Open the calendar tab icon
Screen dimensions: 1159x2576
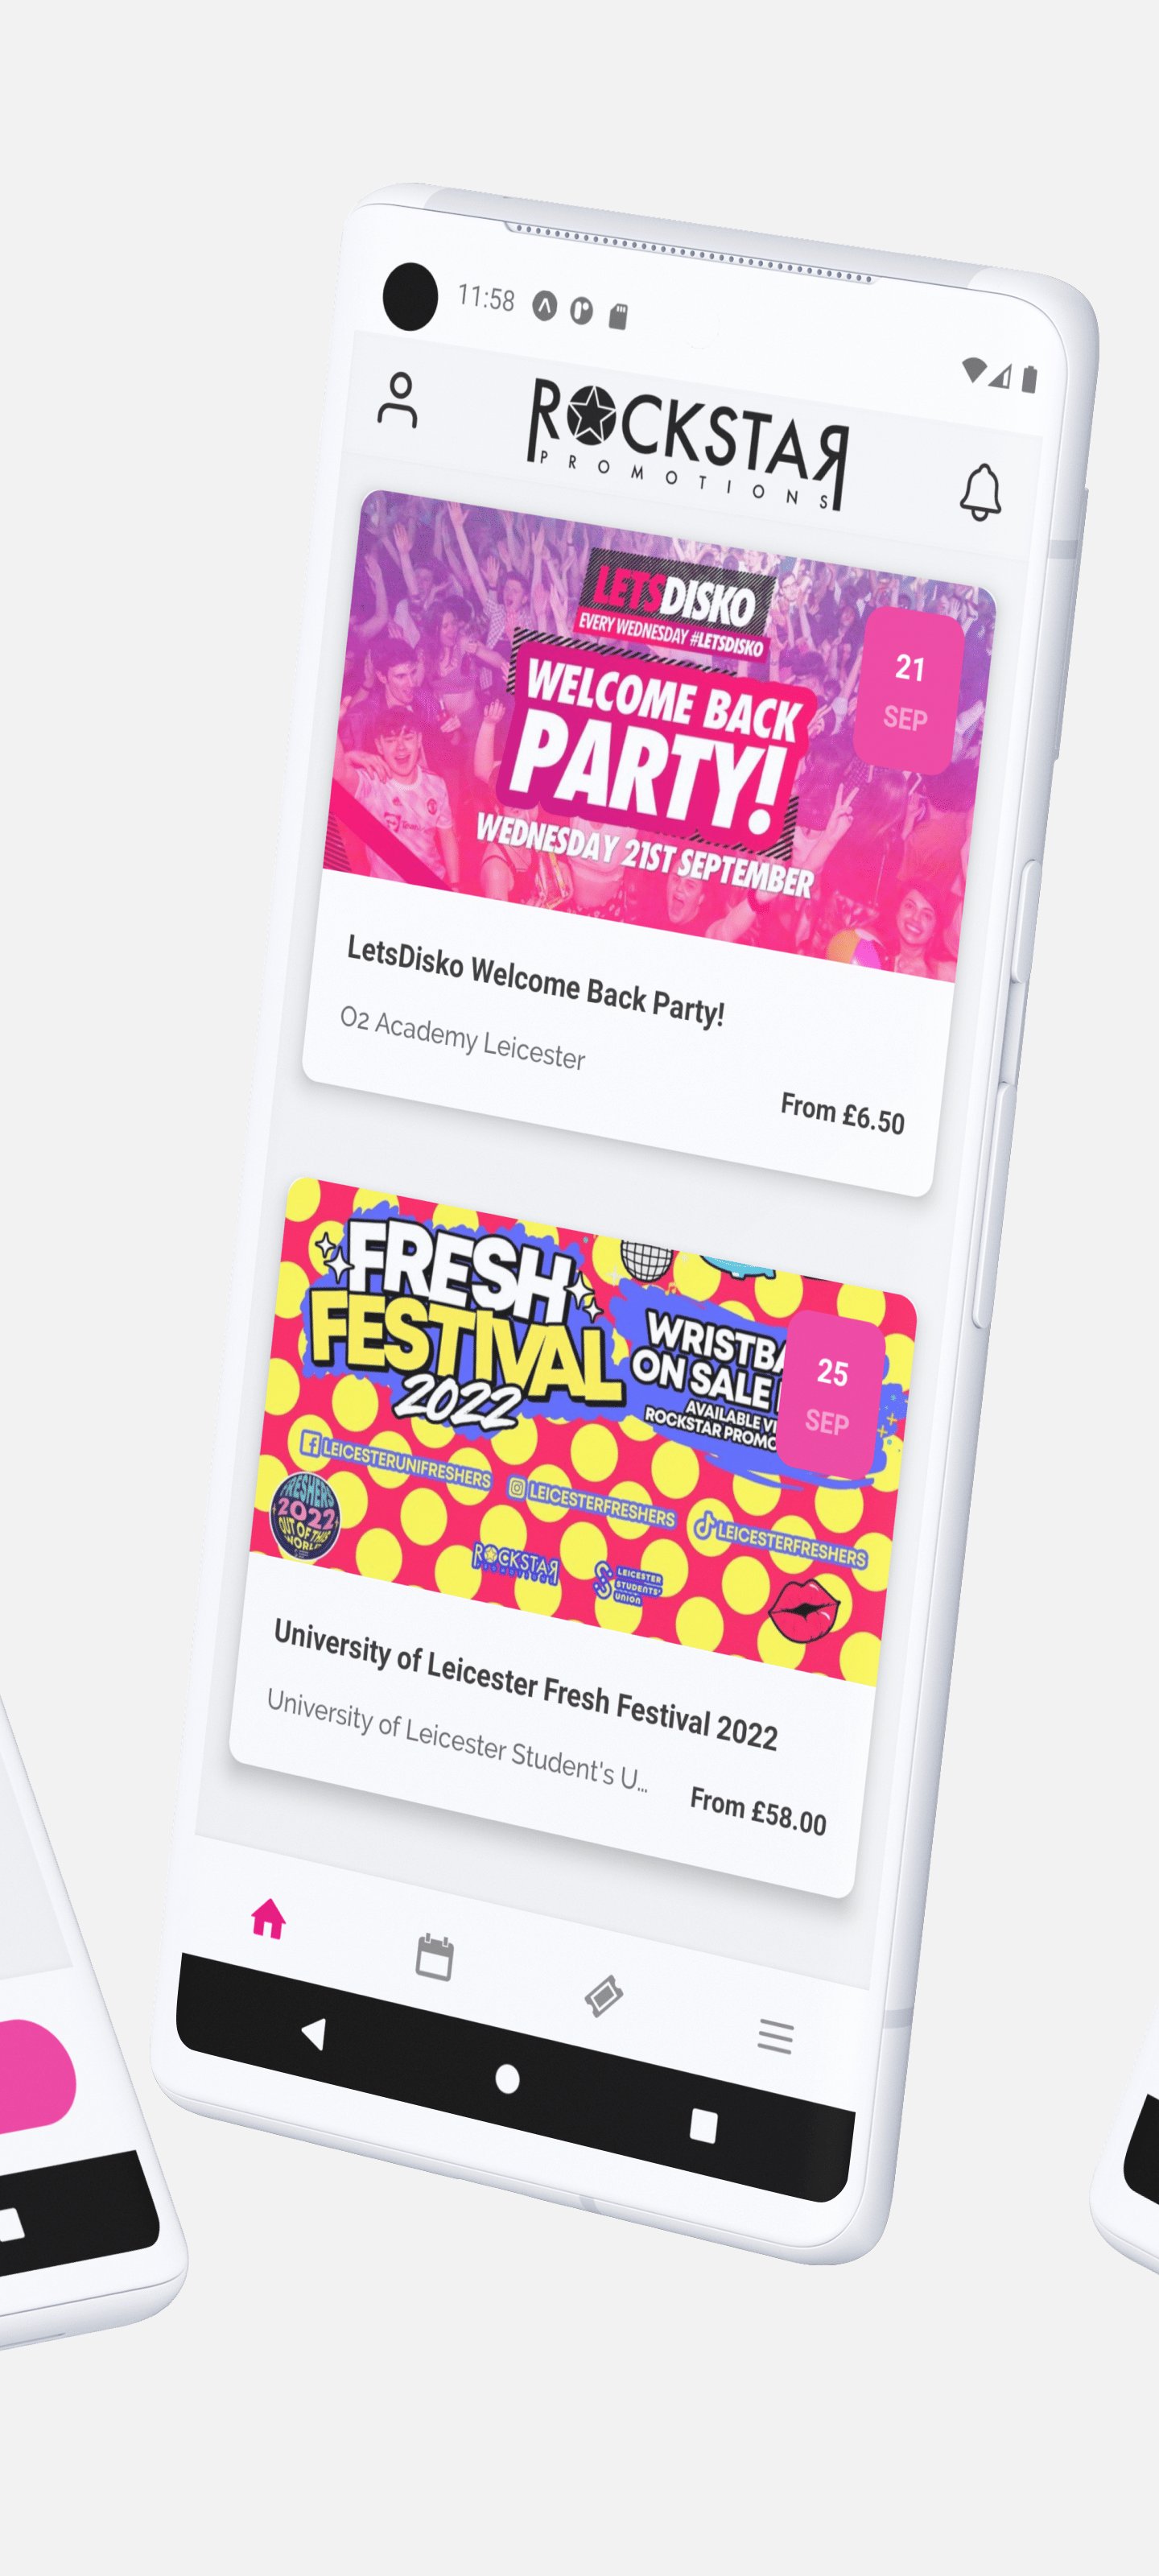(434, 1956)
